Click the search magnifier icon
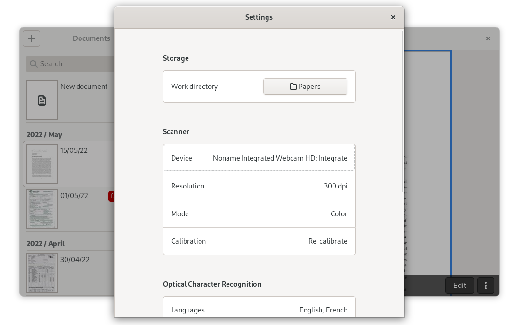520x325 pixels. [x=33, y=64]
